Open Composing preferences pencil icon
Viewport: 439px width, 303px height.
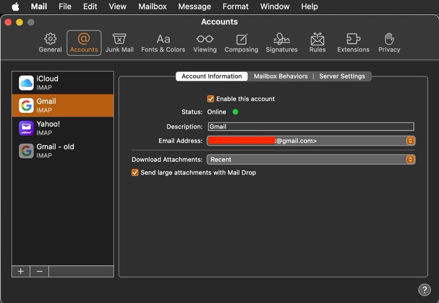[x=241, y=39]
